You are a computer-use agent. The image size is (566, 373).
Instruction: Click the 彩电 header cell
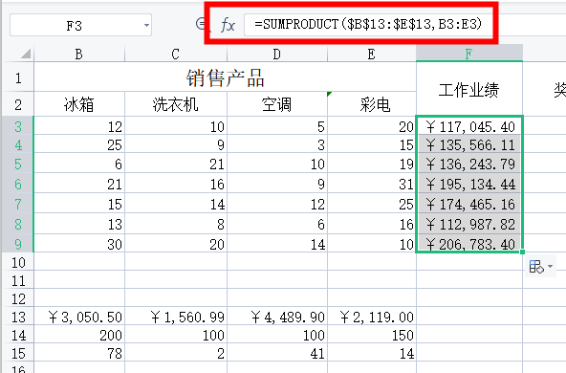tap(371, 104)
